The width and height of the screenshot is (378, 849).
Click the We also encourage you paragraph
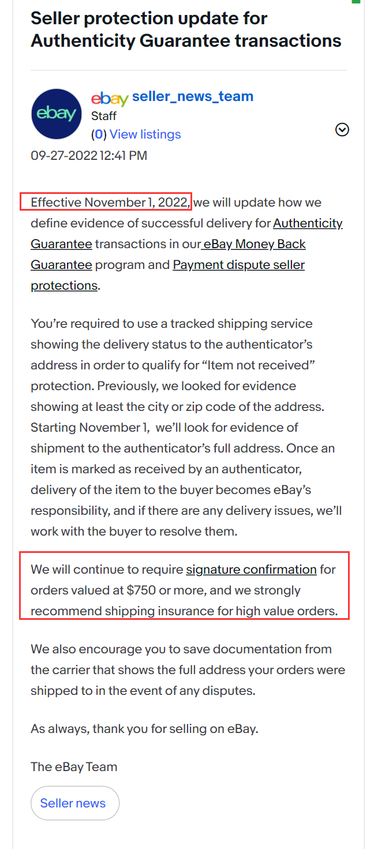188,670
